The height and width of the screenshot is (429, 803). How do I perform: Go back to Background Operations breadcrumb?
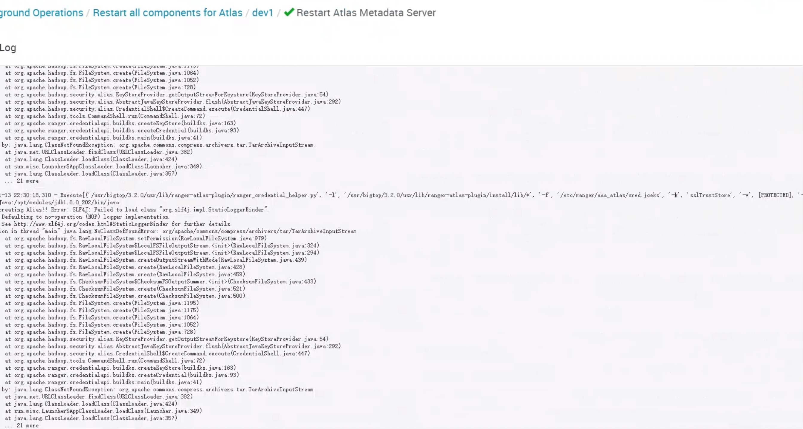tap(42, 13)
